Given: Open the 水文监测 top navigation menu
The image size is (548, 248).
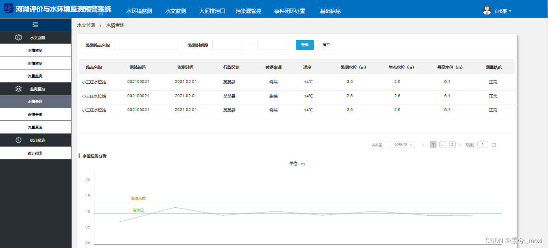Looking at the screenshot, I should pyautogui.click(x=175, y=11).
